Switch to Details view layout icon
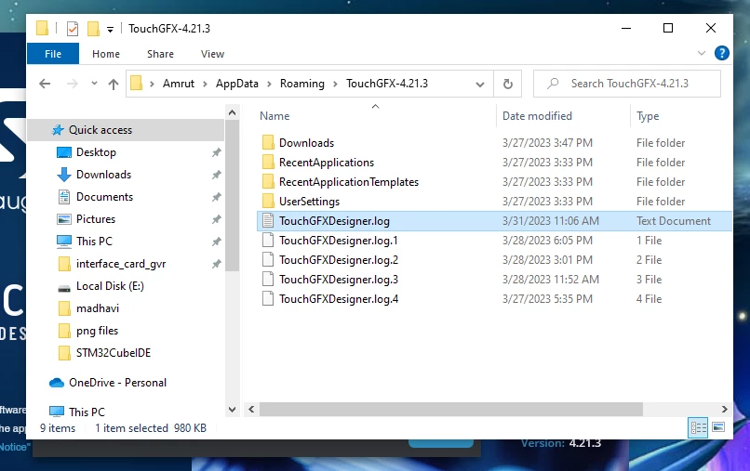Viewport: 750px width, 471px height. pos(698,427)
